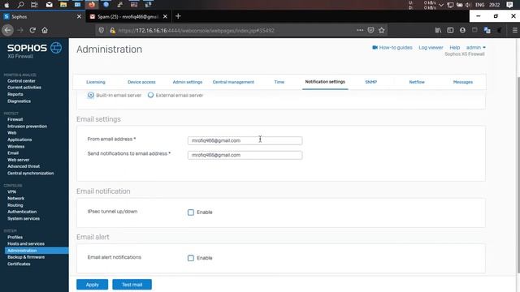This screenshot has width=520, height=292.
Task: Click the Sophos globe logo
Action: click(x=56, y=48)
